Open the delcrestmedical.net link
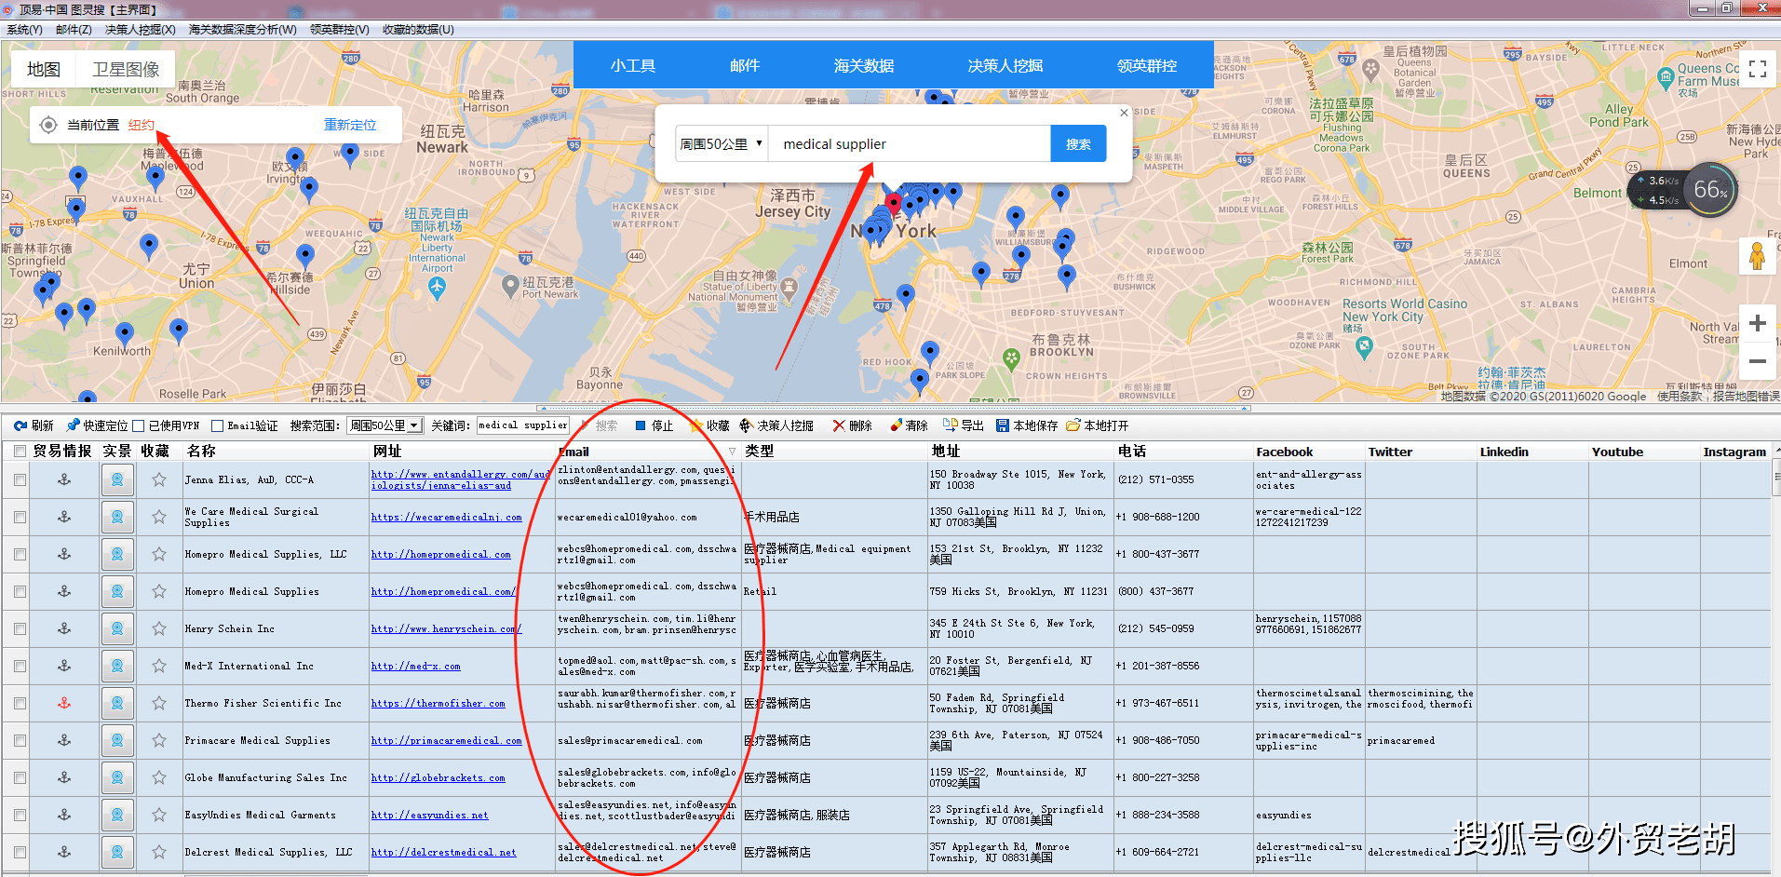This screenshot has width=1781, height=877. (x=443, y=852)
